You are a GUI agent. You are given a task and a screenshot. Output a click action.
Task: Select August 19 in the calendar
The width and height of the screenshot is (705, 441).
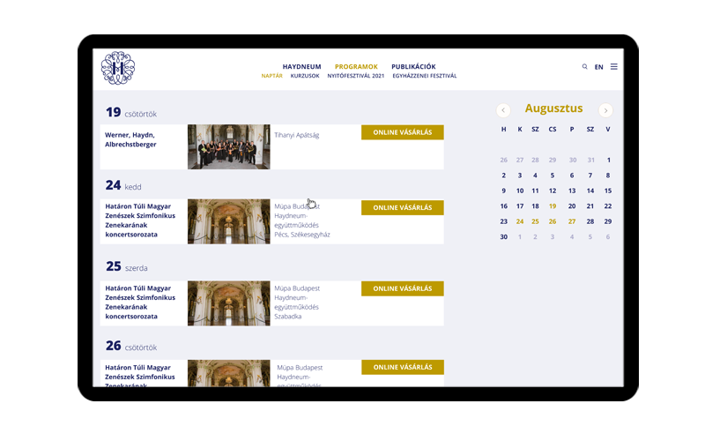(553, 206)
